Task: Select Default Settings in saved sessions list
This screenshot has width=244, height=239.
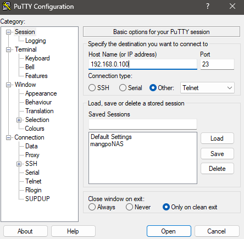Action: pos(111,137)
